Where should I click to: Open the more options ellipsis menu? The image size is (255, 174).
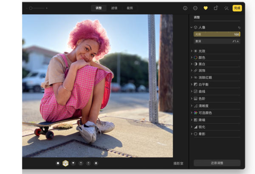coord(195,8)
